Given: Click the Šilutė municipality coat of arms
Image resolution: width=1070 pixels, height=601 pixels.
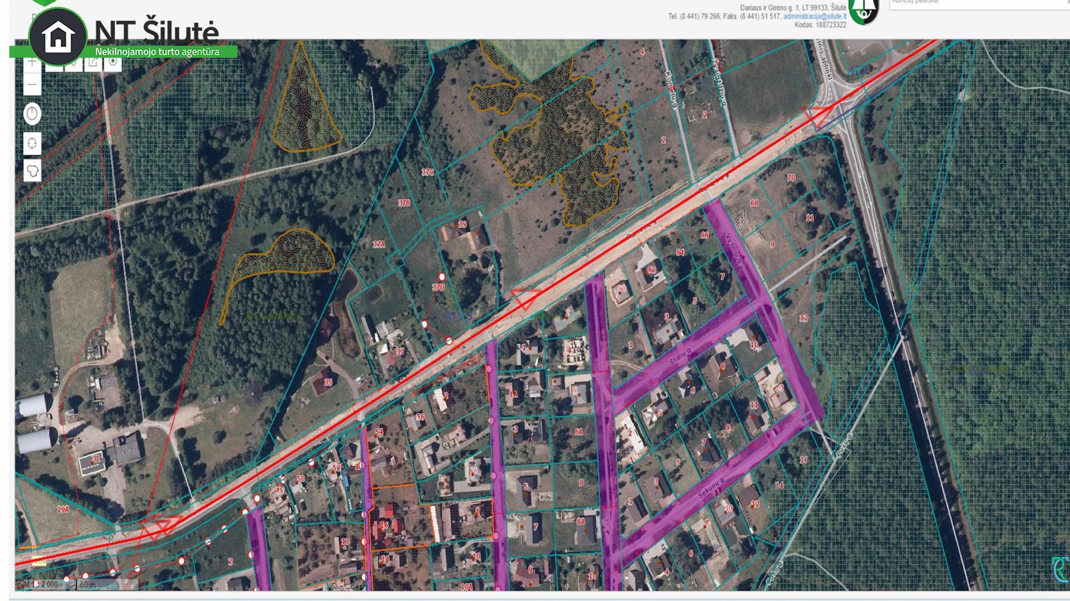Looking at the screenshot, I should 863,11.
